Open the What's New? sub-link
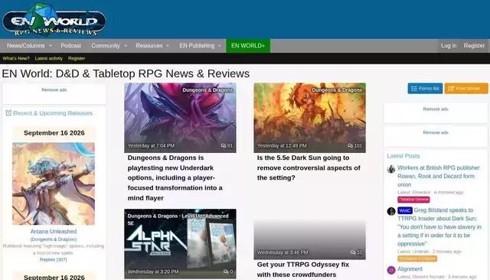Image resolution: width=490 pixels, height=280 pixels. (16, 58)
